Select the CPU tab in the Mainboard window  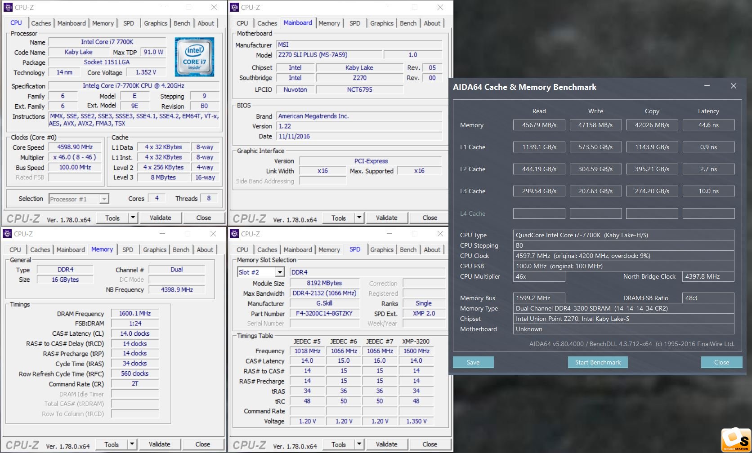coord(242,23)
